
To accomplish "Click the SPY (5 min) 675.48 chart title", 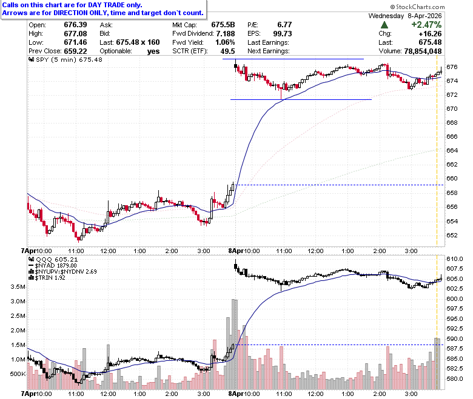I will click(69, 59).
